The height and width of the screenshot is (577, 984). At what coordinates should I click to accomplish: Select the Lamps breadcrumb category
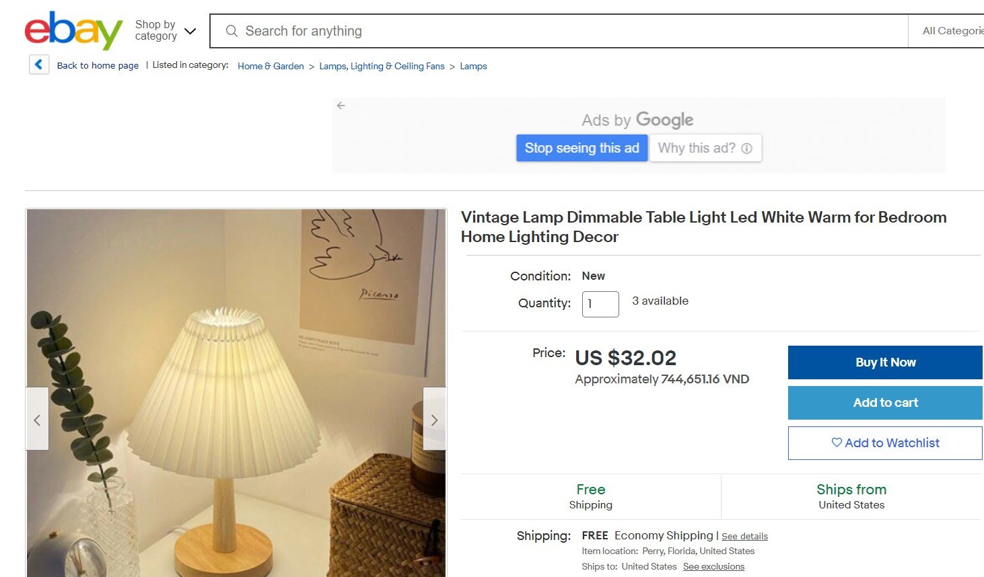click(x=473, y=66)
